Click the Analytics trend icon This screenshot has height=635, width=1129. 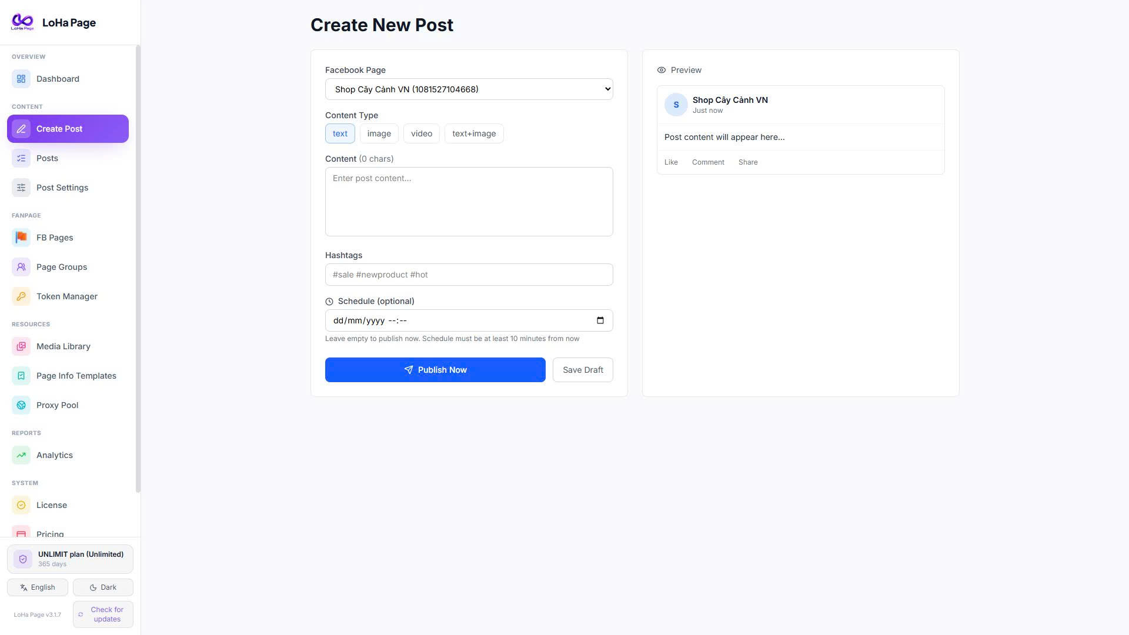click(x=21, y=455)
